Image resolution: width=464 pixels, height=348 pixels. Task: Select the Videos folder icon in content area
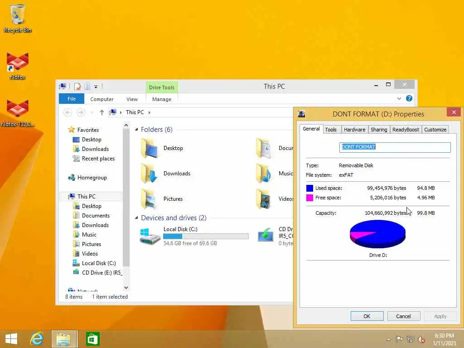point(264,199)
